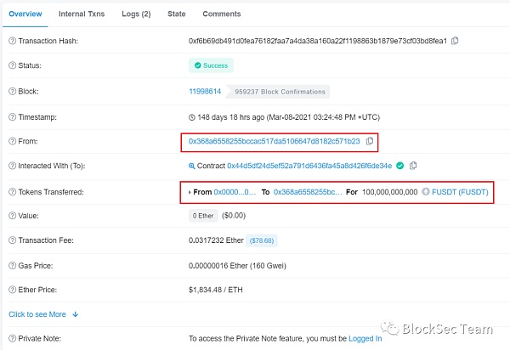Click the help icon next to Status

tap(12, 65)
